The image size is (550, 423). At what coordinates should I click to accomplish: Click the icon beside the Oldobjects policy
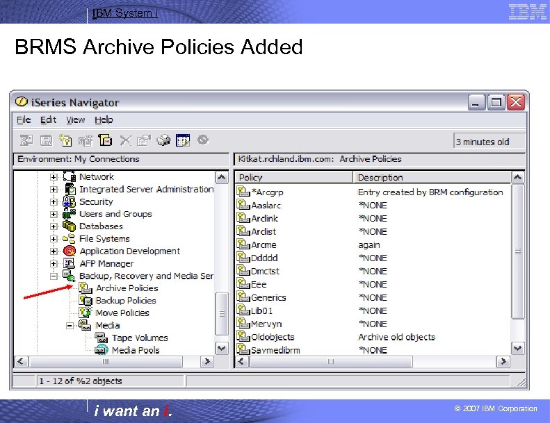(243, 336)
